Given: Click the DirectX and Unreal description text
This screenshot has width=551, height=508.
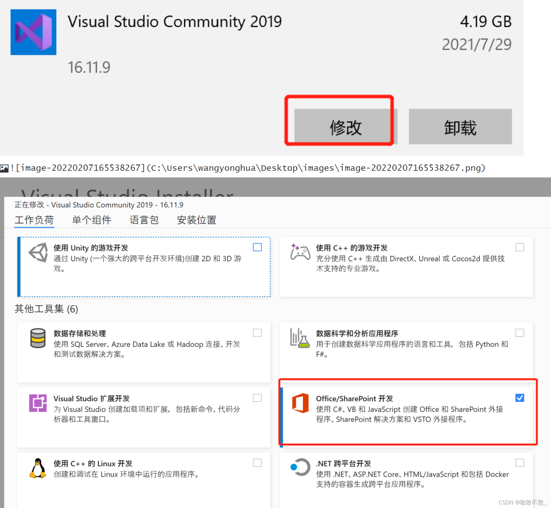Looking at the screenshot, I should pyautogui.click(x=410, y=264).
